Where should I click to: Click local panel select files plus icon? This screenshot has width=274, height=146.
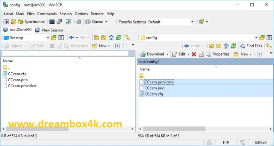coord(117,46)
